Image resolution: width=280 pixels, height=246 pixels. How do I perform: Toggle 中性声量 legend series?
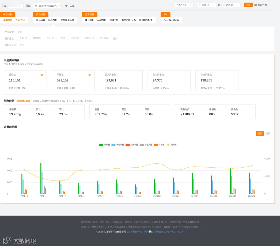coord(146,145)
